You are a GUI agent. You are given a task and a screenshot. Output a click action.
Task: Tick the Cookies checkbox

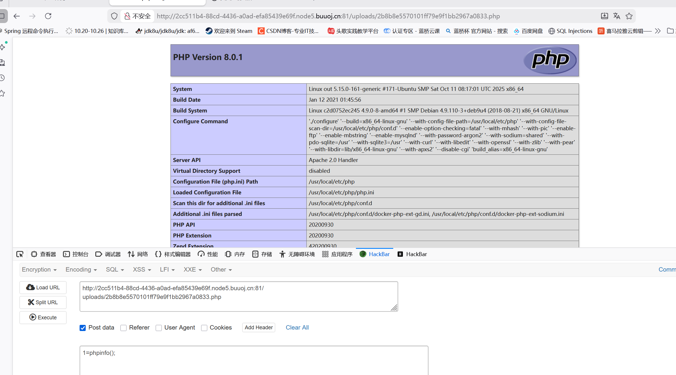(x=204, y=328)
